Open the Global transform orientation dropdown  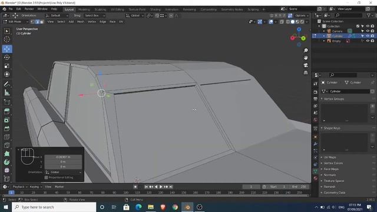[135, 15]
